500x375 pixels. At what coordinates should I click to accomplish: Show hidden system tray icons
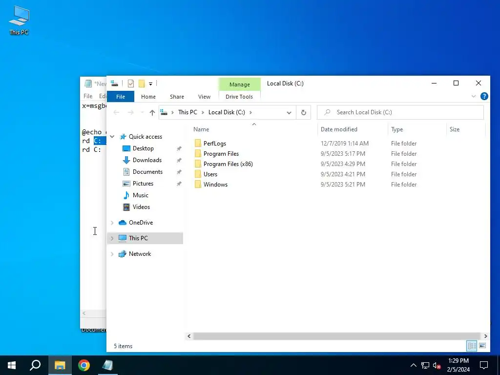pos(413,365)
